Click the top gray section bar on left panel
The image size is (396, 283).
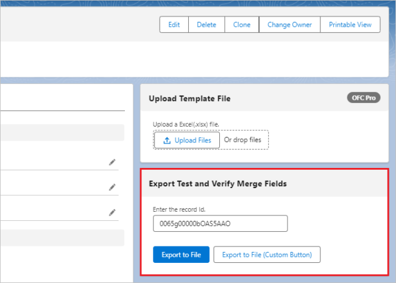tap(62, 133)
